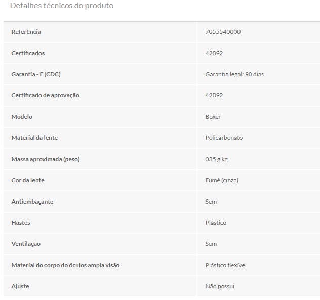The height and width of the screenshot is (300, 320).
Task: Select 'Certificado de aprovação' label
Action: 45,95
